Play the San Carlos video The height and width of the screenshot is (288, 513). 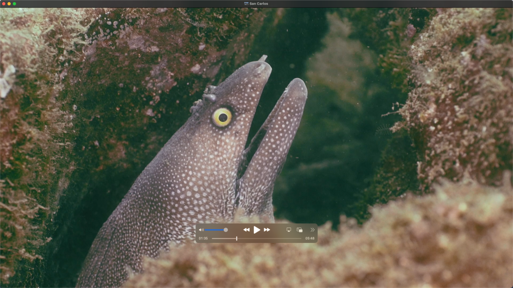[x=256, y=230]
